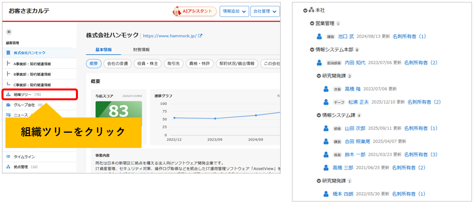Collapse the 情報システム本部 node

312,49
